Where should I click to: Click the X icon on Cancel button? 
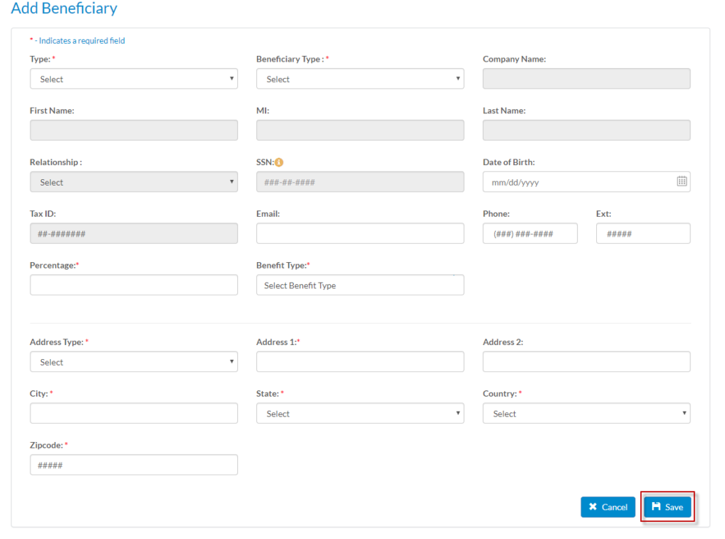592,506
